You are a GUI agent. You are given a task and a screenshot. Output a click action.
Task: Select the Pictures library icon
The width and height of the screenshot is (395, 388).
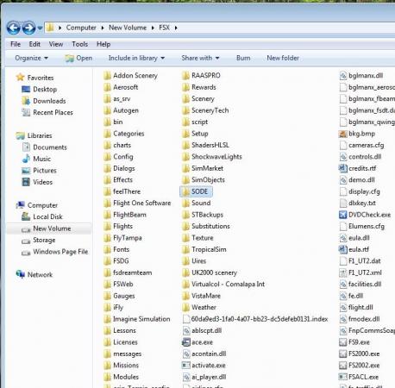pos(26,171)
